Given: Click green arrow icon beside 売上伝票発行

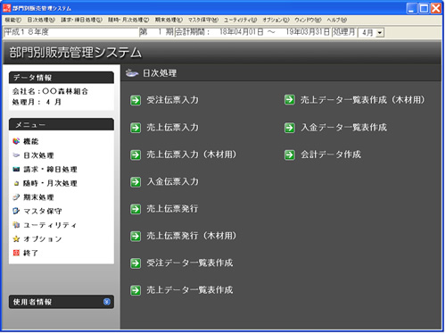Looking at the screenshot, I should [x=136, y=209].
